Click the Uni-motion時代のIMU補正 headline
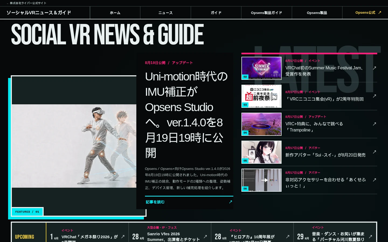 pos(186,115)
